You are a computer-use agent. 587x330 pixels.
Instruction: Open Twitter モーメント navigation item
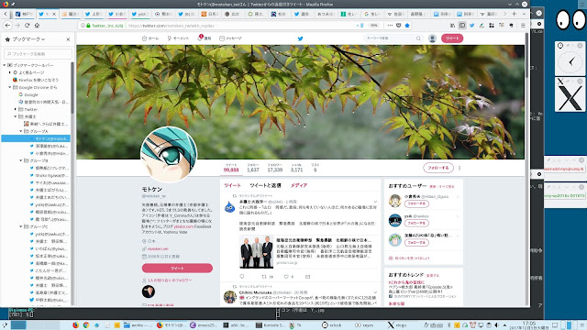click(178, 38)
